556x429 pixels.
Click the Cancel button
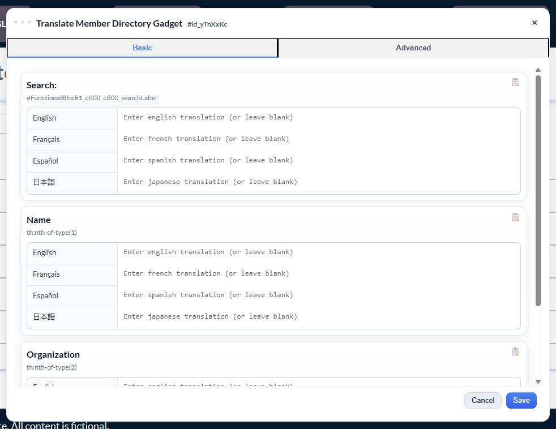click(482, 400)
